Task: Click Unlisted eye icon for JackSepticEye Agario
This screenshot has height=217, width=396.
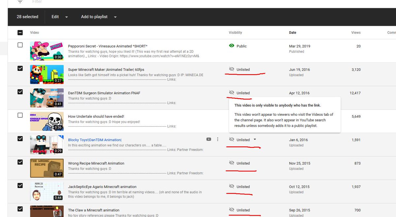Action: (x=232, y=187)
